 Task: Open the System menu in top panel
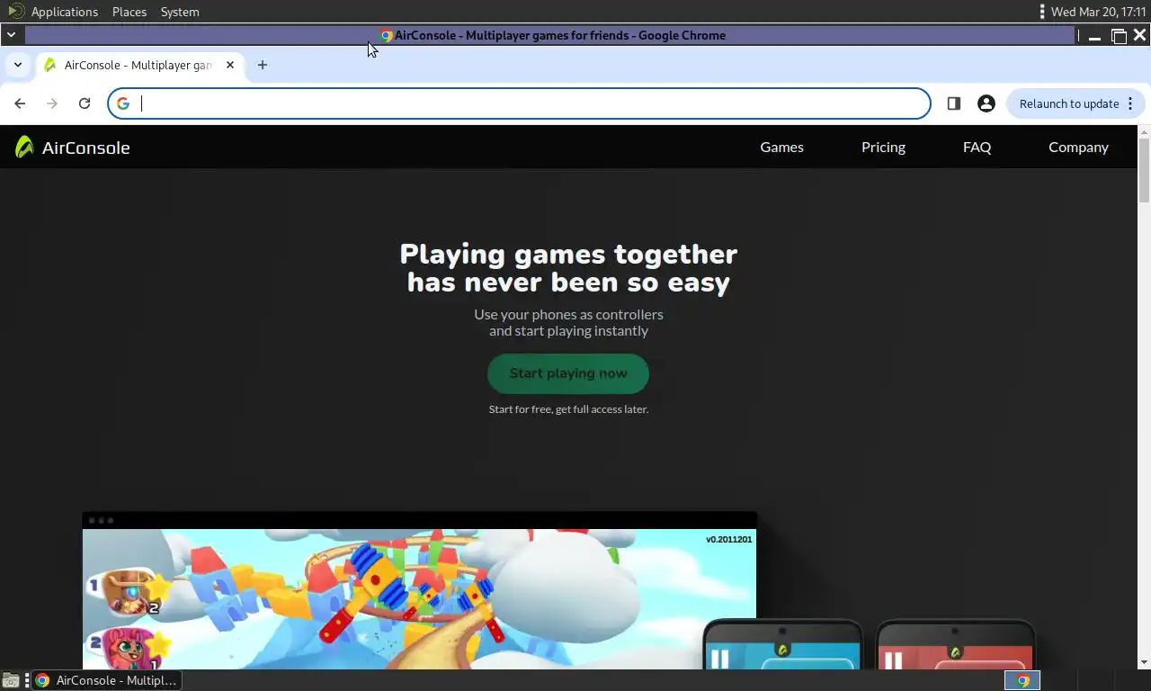[180, 12]
